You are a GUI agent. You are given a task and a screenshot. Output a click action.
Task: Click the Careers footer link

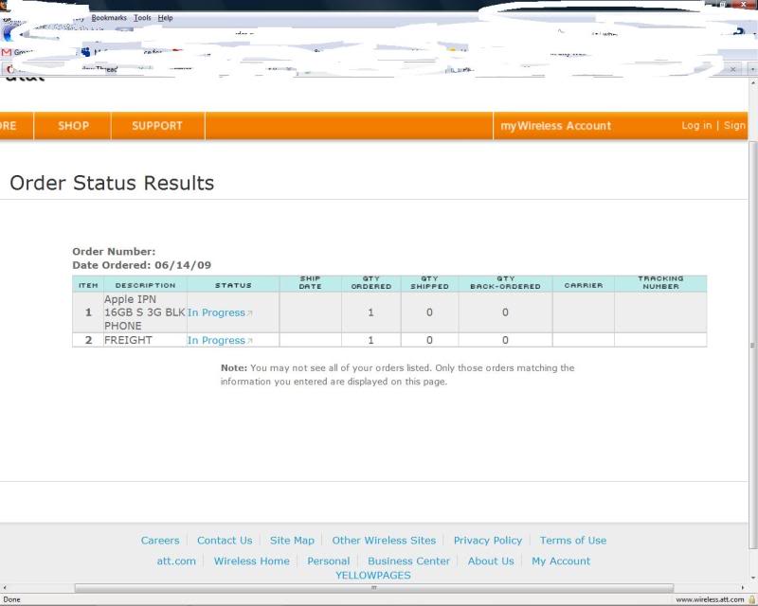160,541
